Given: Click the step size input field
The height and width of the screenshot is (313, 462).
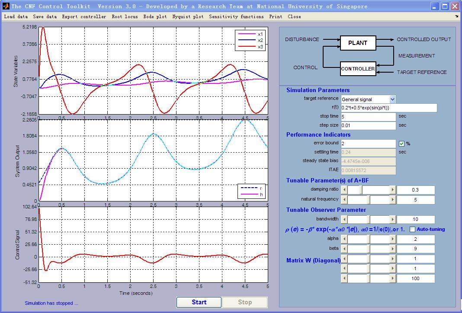Looking at the screenshot, I should 368,125.
